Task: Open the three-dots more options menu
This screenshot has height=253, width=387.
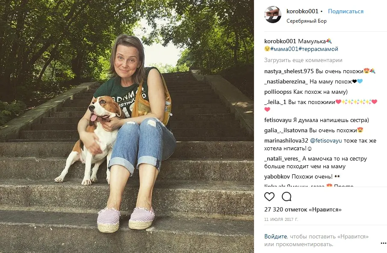Action: click(x=383, y=243)
